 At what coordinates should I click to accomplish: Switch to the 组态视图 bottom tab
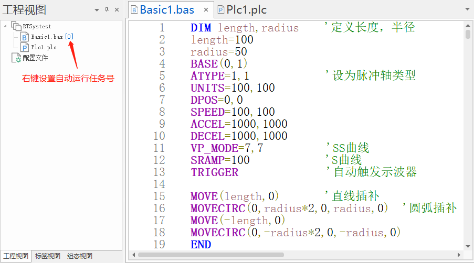(79, 256)
